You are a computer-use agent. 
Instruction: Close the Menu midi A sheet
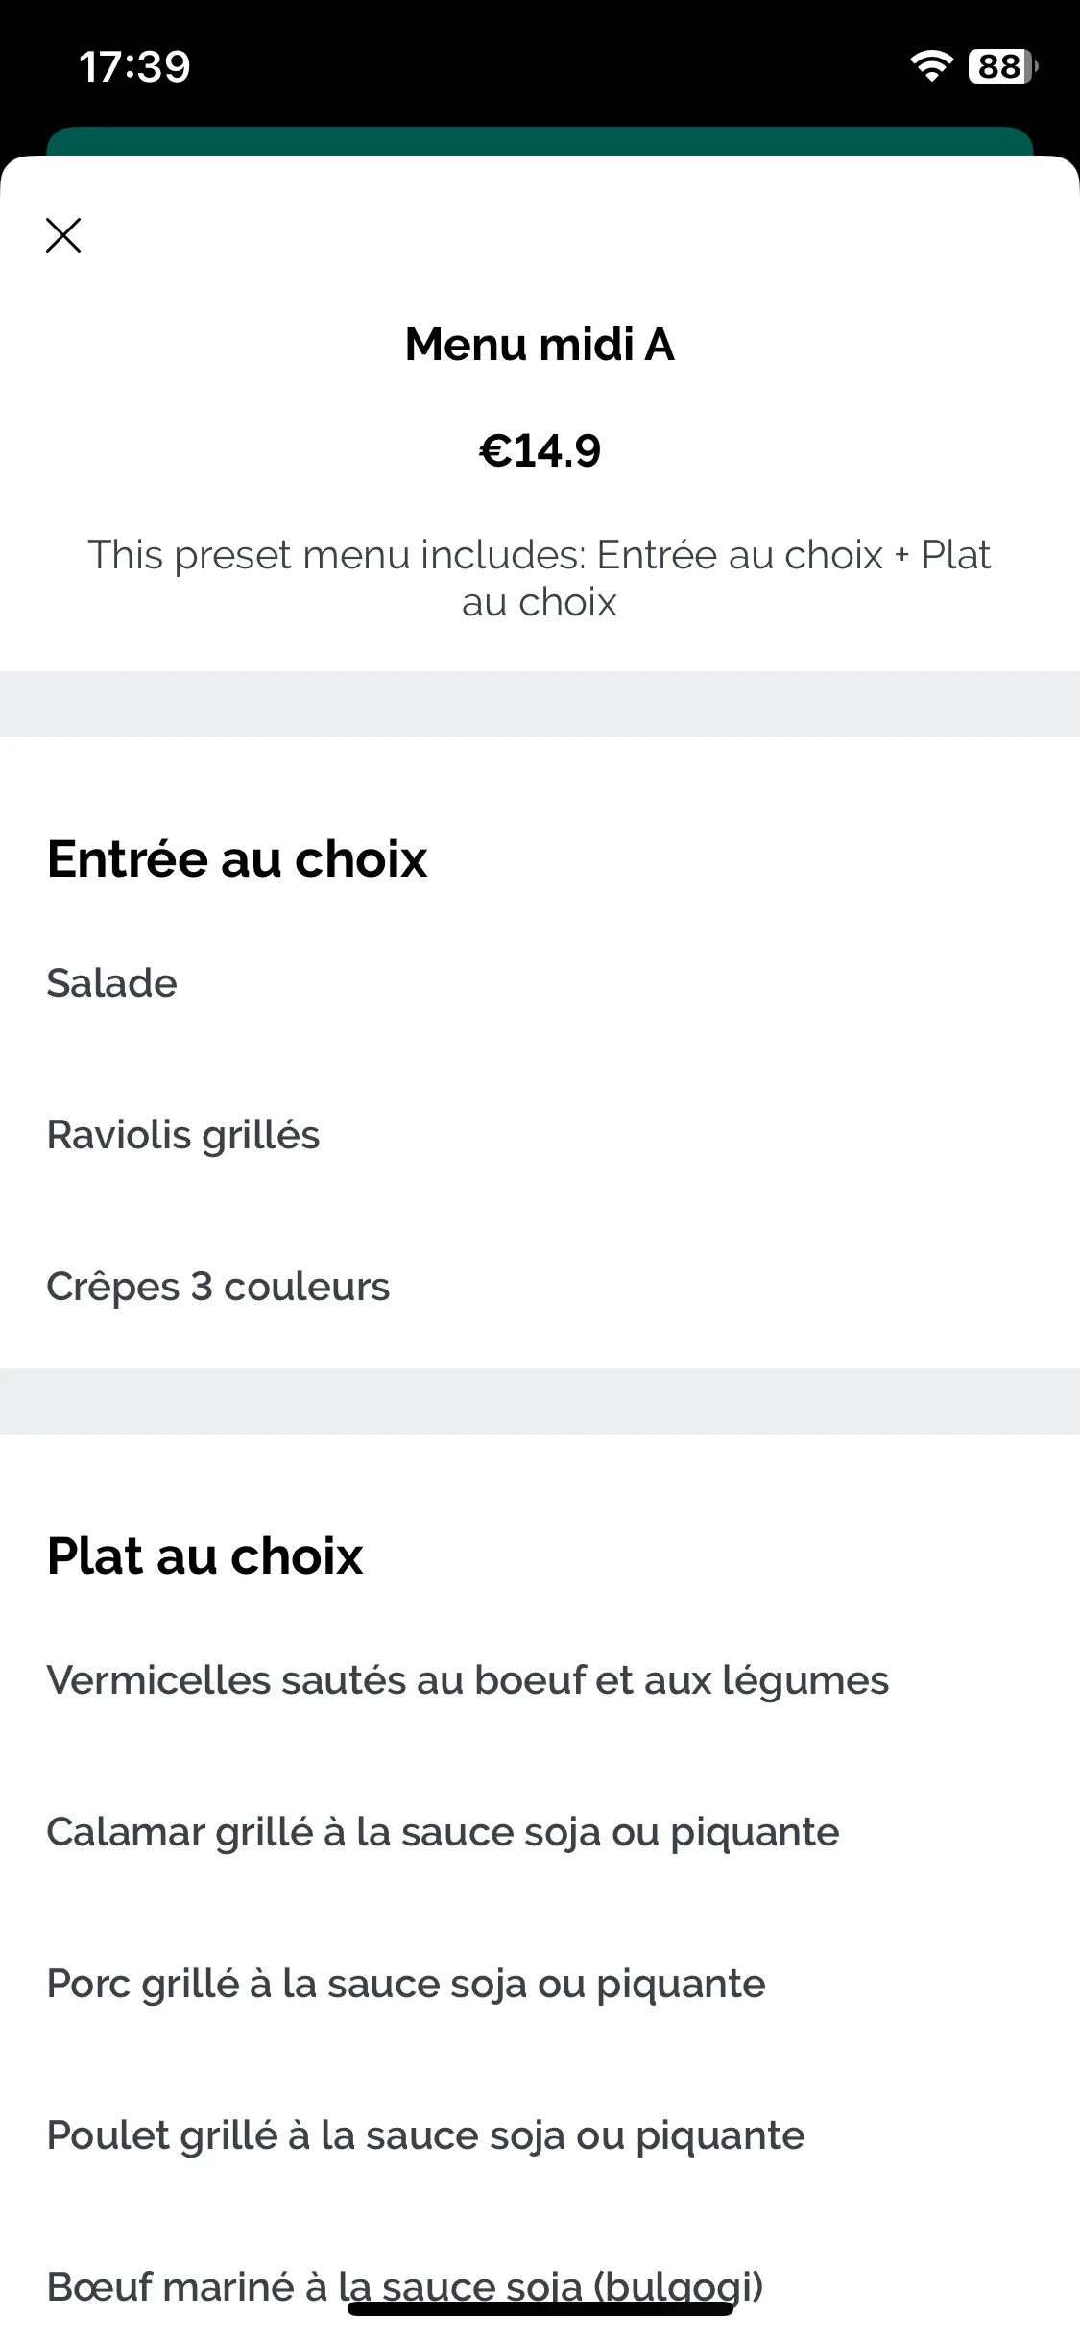63,235
